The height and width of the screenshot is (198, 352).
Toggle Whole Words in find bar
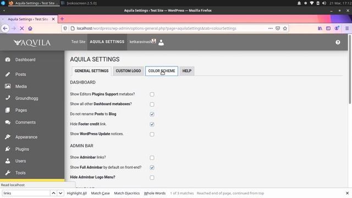[155, 193]
